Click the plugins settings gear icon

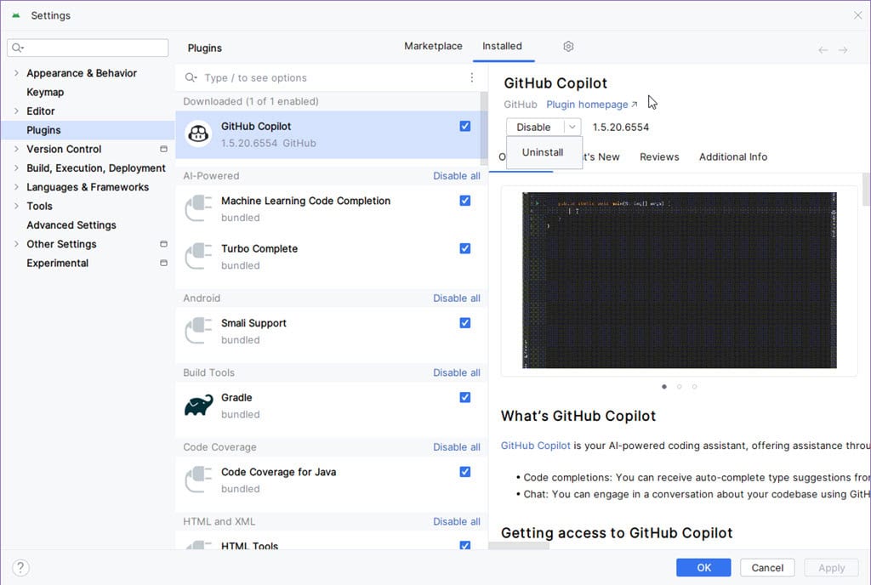567,47
